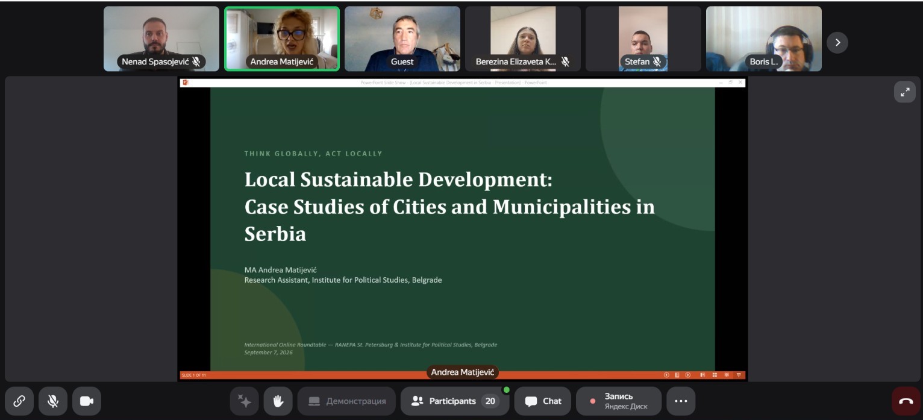Click the participants count badge showing 20
Image resolution: width=923 pixels, height=420 pixels.
click(490, 401)
